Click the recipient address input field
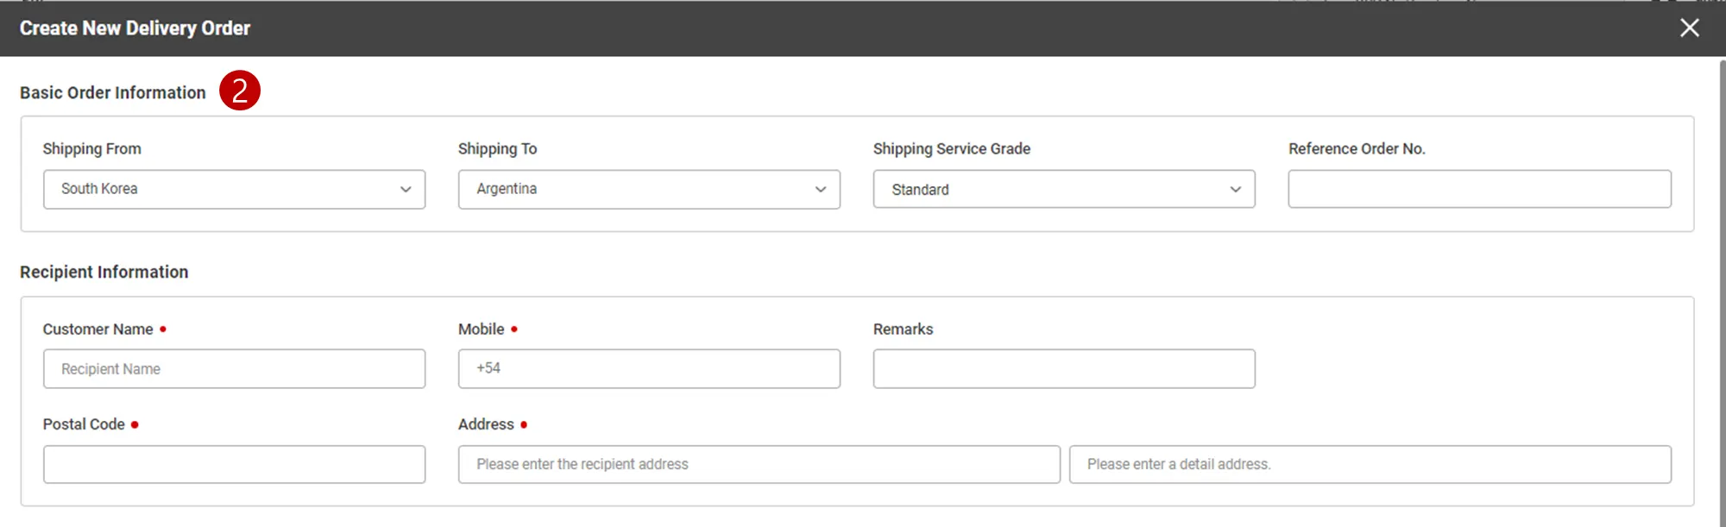 point(759,464)
